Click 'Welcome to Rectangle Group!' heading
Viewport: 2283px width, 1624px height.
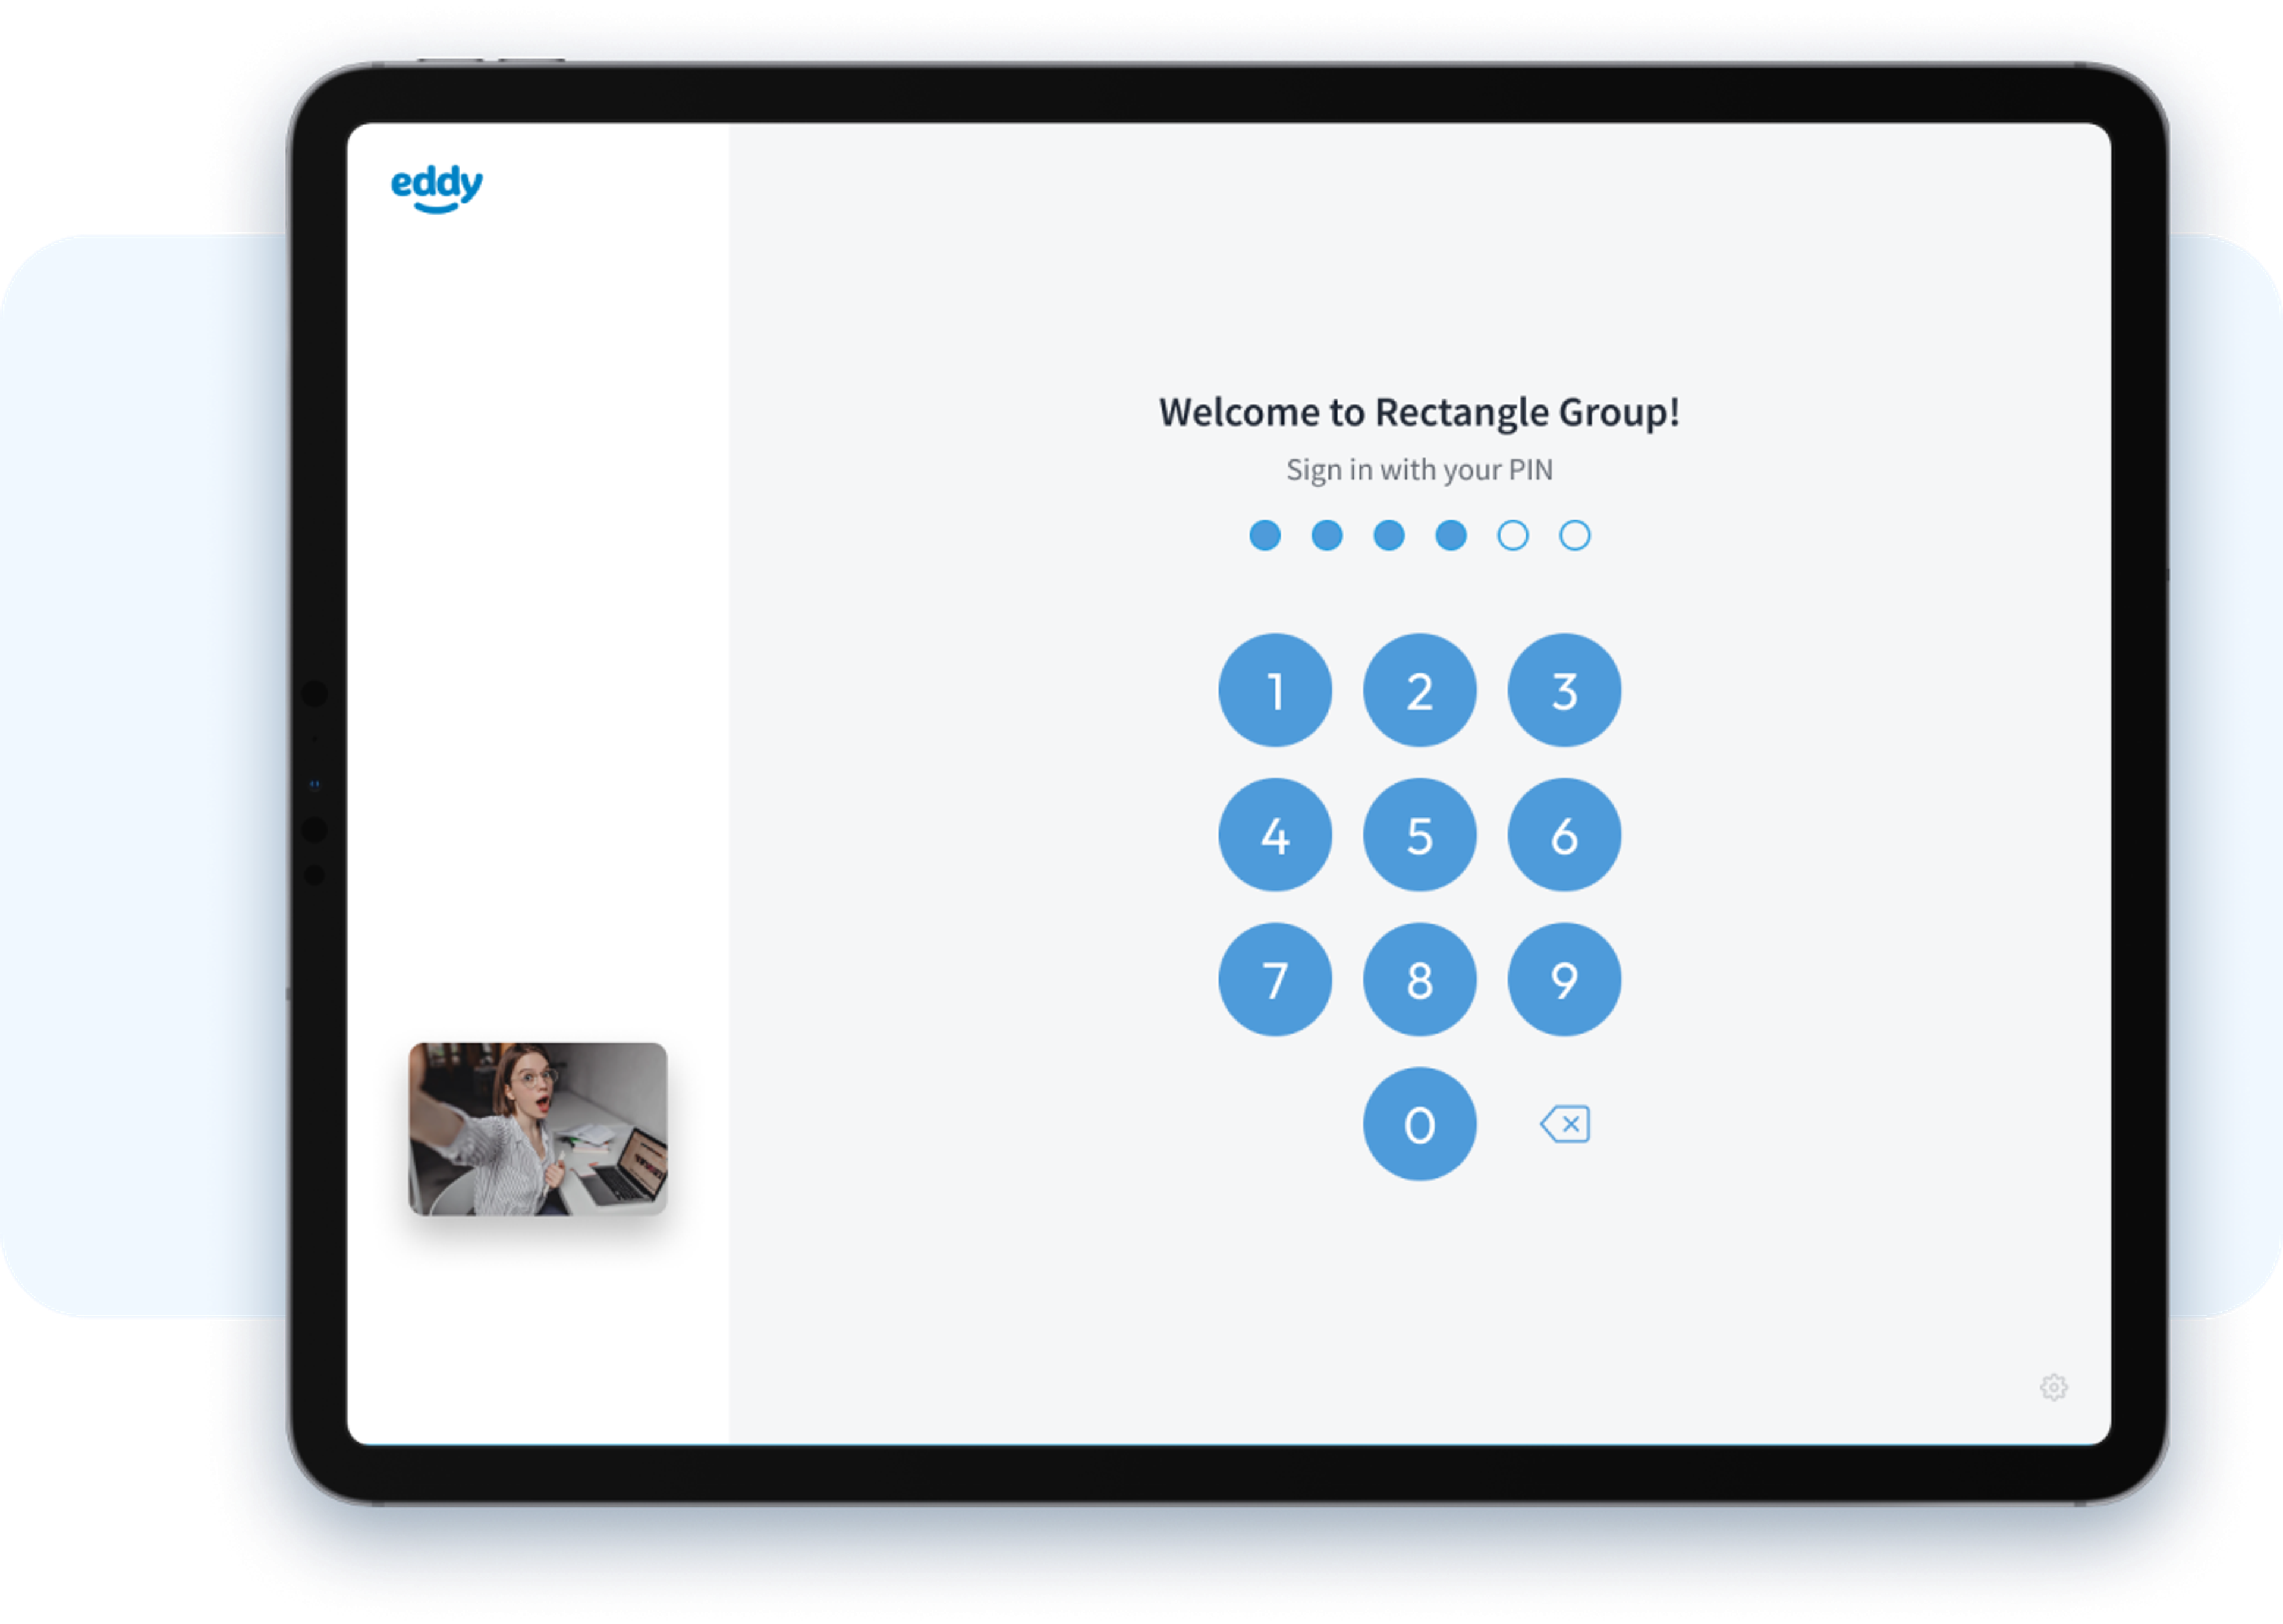[x=1419, y=412]
